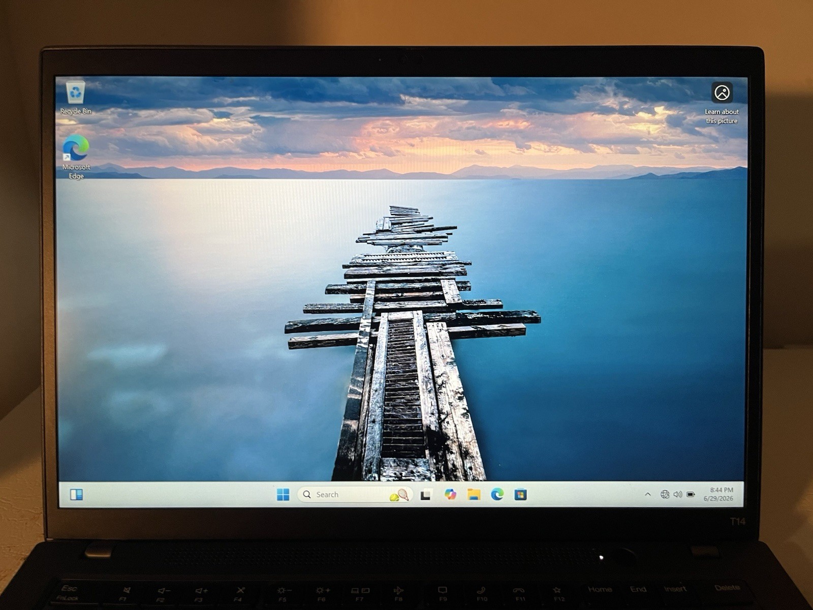813x610 pixels.
Task: Click the tennis highlight in the search box
Action: click(399, 495)
